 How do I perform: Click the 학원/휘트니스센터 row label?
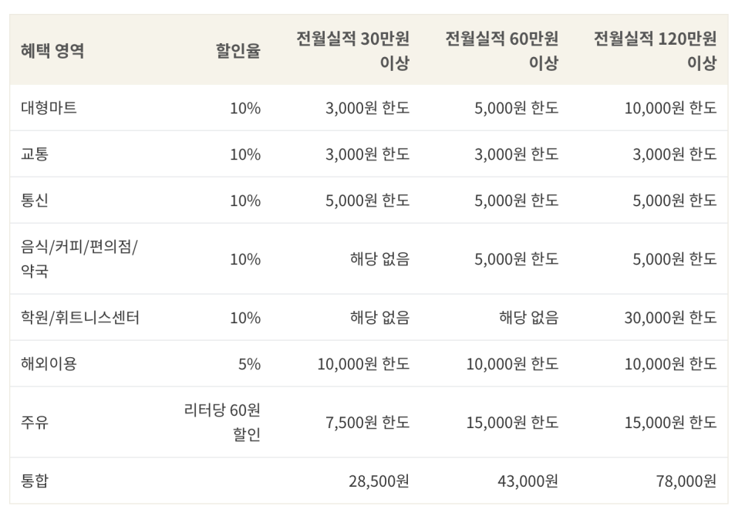(x=79, y=318)
